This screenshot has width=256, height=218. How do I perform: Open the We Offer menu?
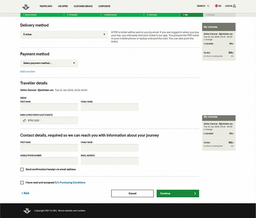click(x=63, y=6)
